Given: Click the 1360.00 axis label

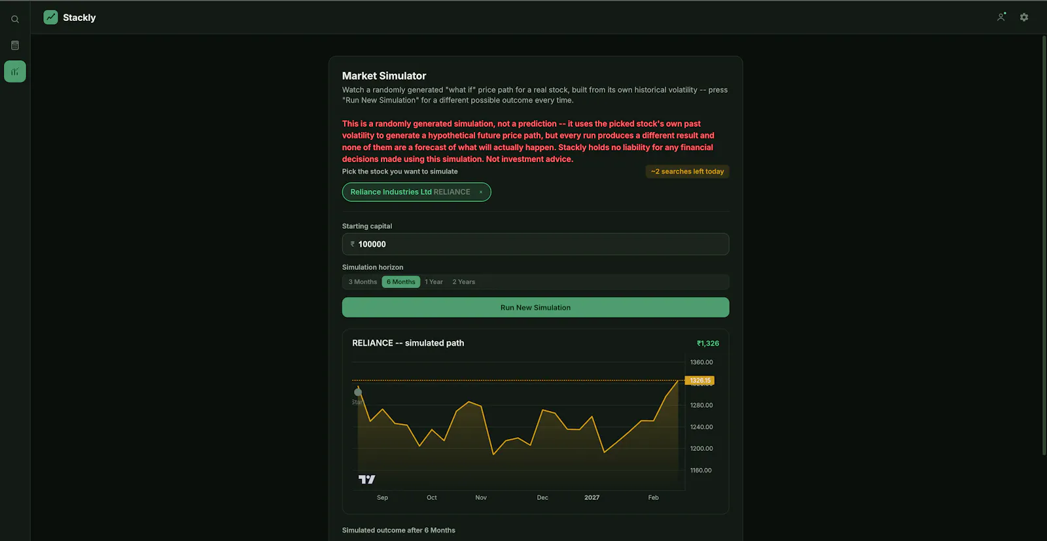Looking at the screenshot, I should [701, 363].
